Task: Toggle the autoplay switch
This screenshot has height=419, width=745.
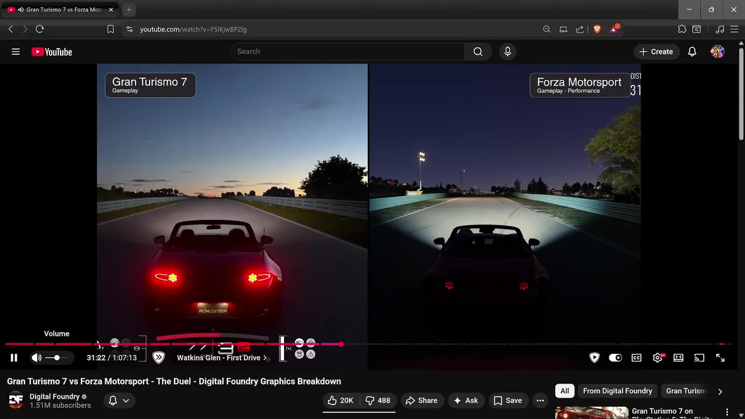Action: (615, 358)
